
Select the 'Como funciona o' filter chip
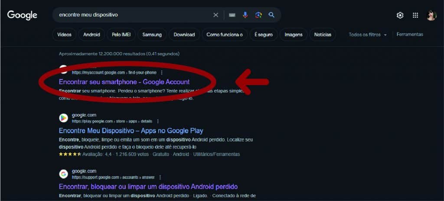tap(225, 35)
